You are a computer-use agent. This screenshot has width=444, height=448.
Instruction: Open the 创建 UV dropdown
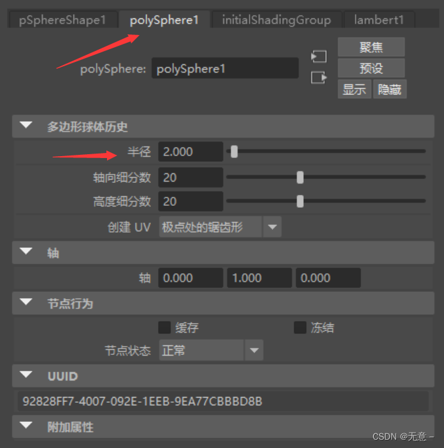(x=220, y=227)
